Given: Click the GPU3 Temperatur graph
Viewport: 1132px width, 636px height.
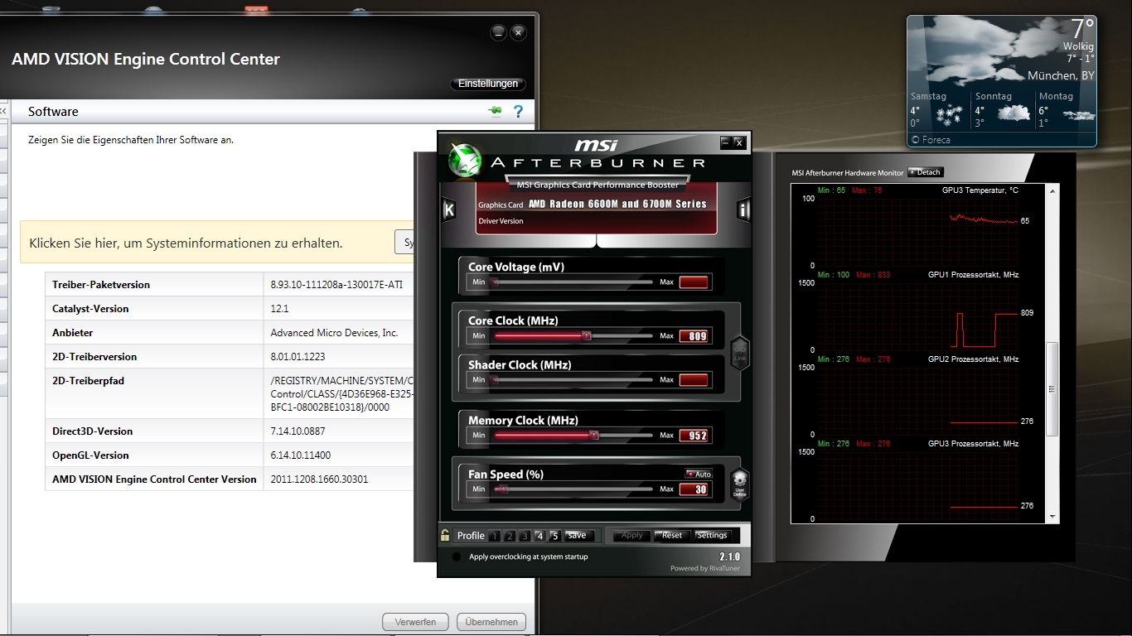Looking at the screenshot, I should 918,233.
